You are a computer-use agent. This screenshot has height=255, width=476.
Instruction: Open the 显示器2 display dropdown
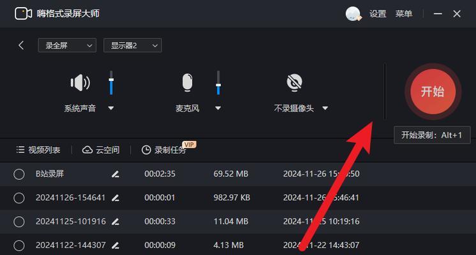133,45
